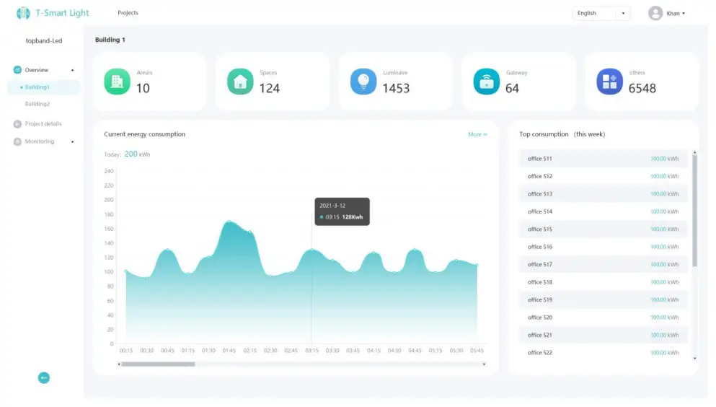Select the office 516 row
The image size is (716, 407).
click(603, 247)
